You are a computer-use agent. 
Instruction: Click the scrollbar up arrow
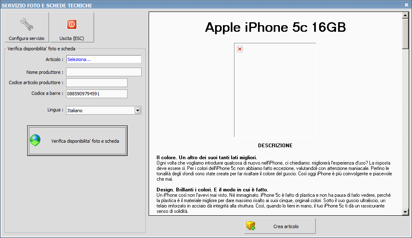click(405, 16)
